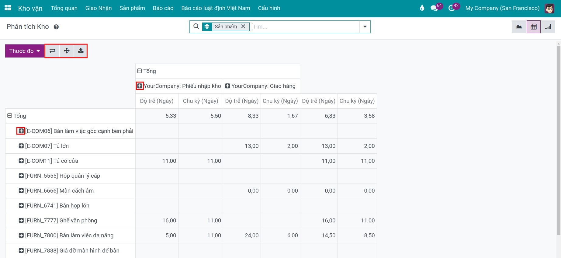This screenshot has width=561, height=258.
Task: Expand the [FURN_7888] Giá đỡ màn hình row
Action: (21, 250)
